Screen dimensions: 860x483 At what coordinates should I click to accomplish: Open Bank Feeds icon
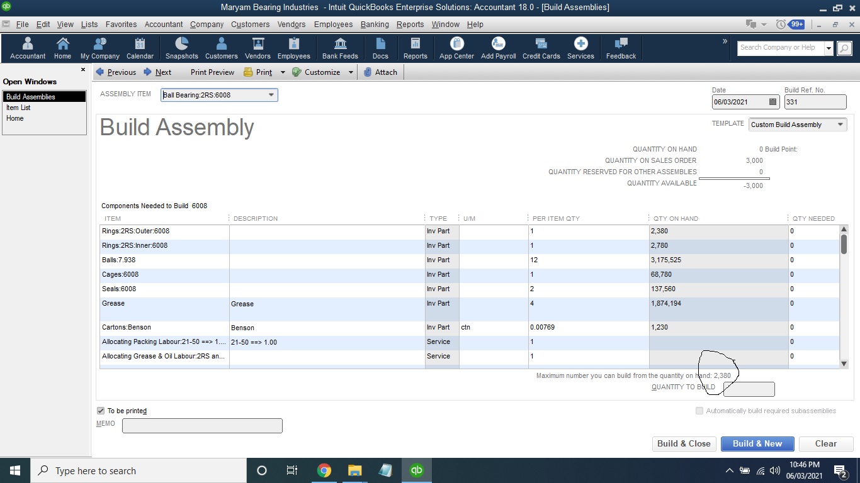click(x=340, y=48)
